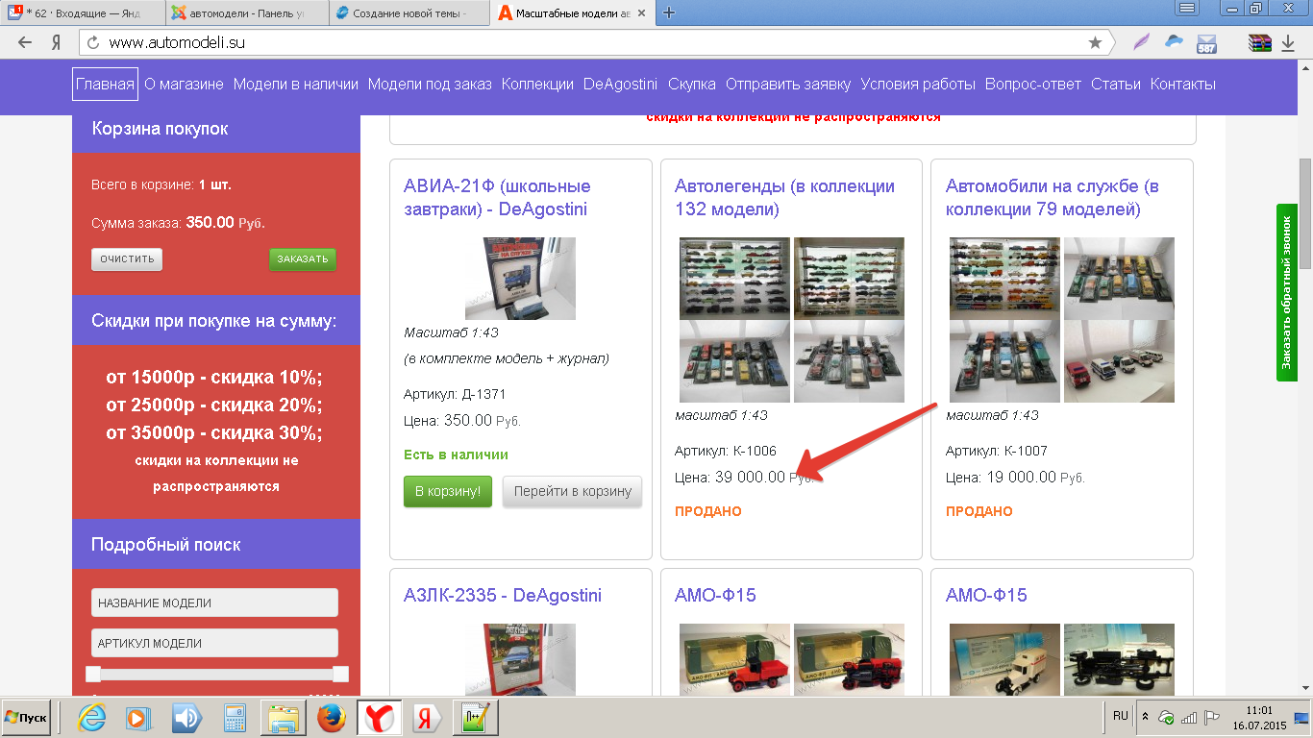The image size is (1313, 738).
Task: Go back with the browser back arrow
Action: [24, 42]
